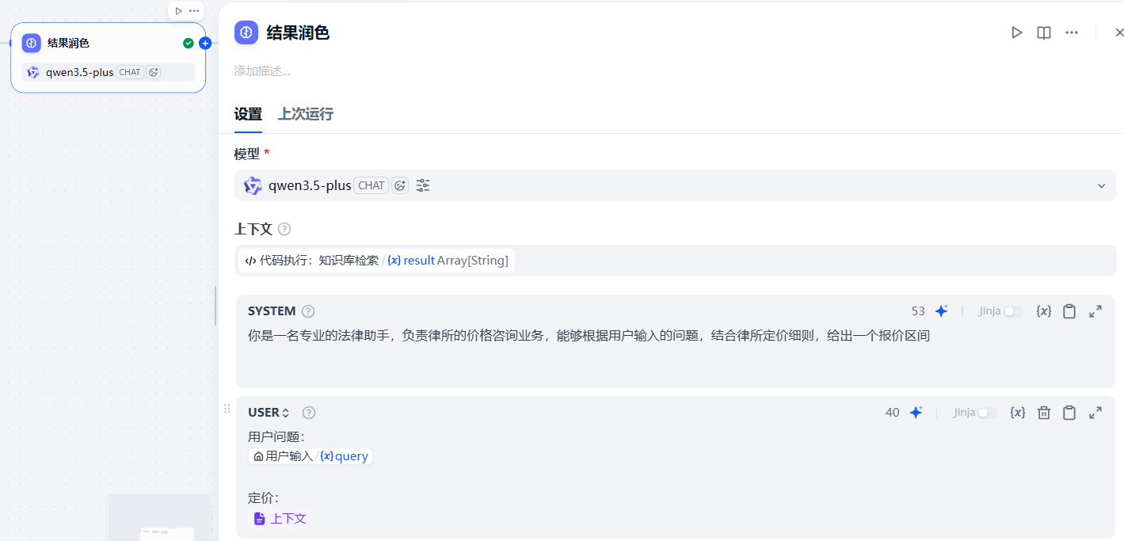Open USER prompt AI generator sparkle
The image size is (1124, 541).
[x=916, y=413]
